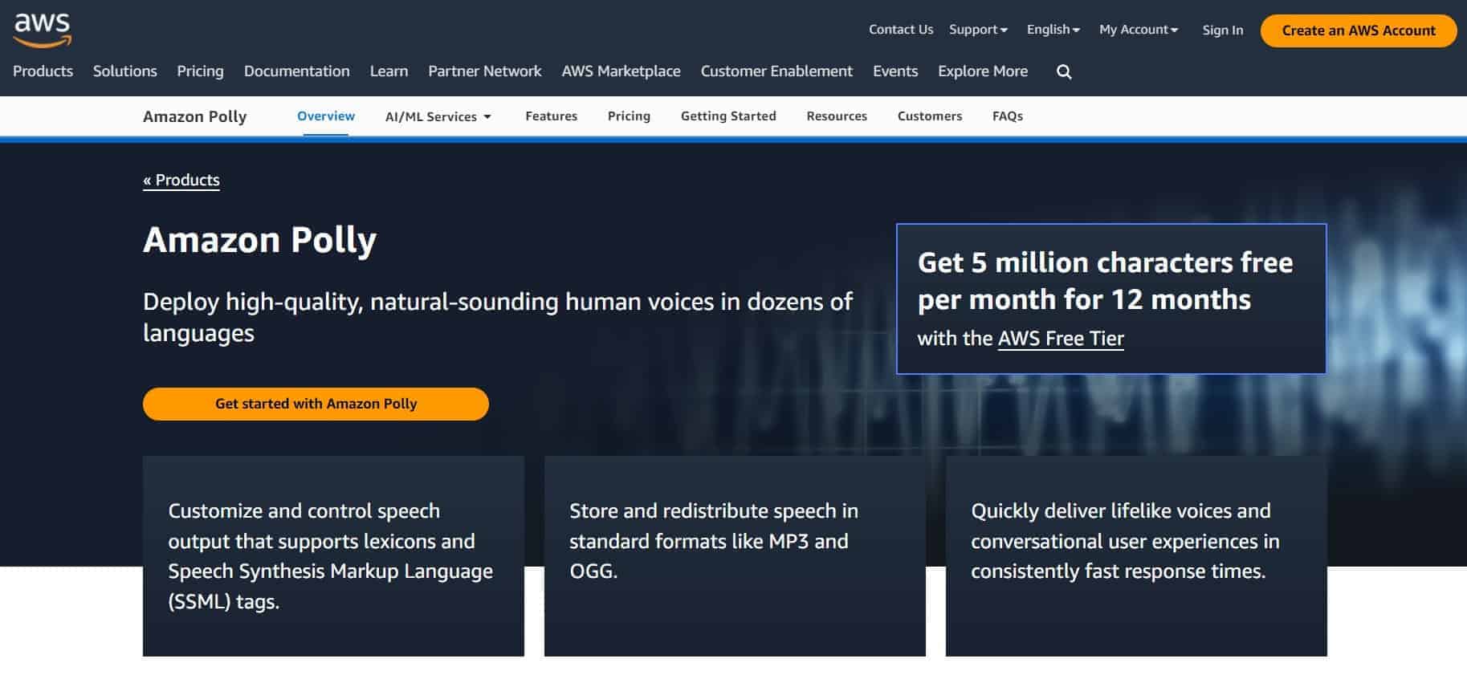Open the Events menu
Screen dimensions: 1467x679
pyautogui.click(x=895, y=71)
